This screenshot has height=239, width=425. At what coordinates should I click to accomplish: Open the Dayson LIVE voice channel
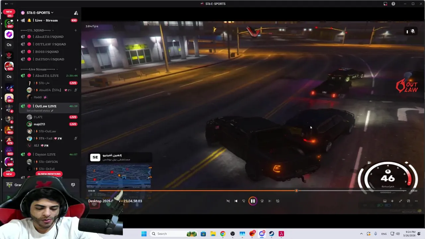point(48,154)
